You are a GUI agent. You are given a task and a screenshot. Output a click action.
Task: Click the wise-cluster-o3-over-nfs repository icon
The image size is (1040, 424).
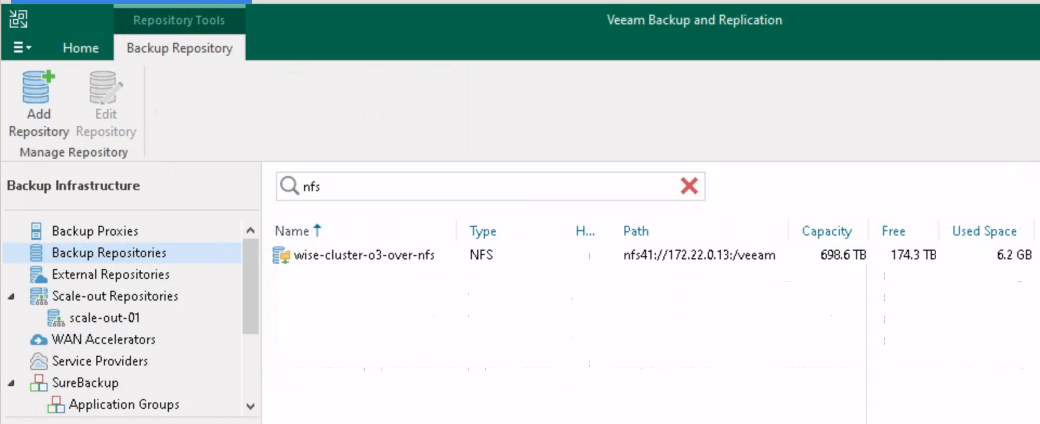click(x=281, y=255)
